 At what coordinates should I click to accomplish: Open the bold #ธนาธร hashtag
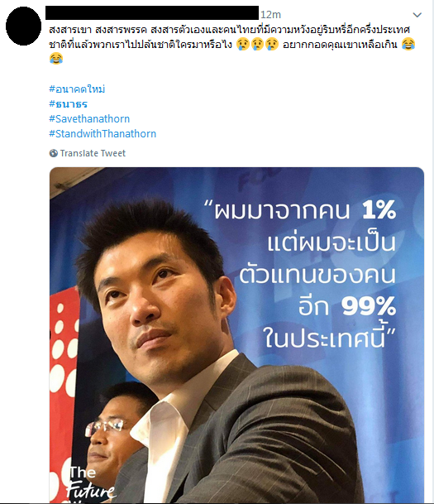68,104
